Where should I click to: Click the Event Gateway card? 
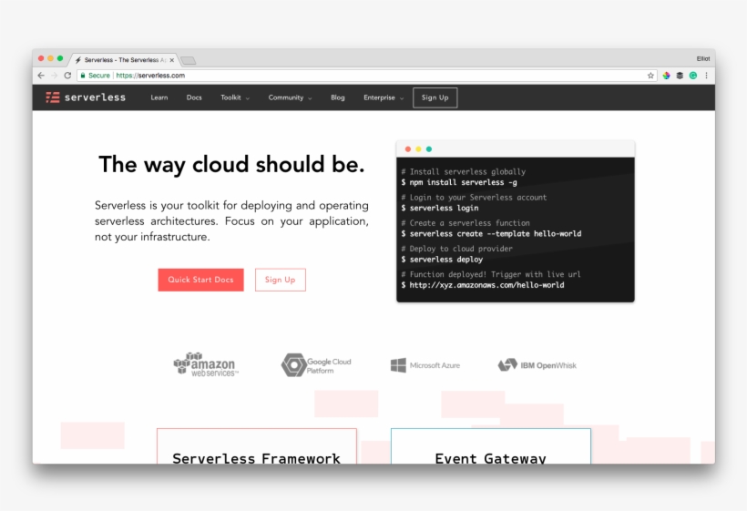491,446
